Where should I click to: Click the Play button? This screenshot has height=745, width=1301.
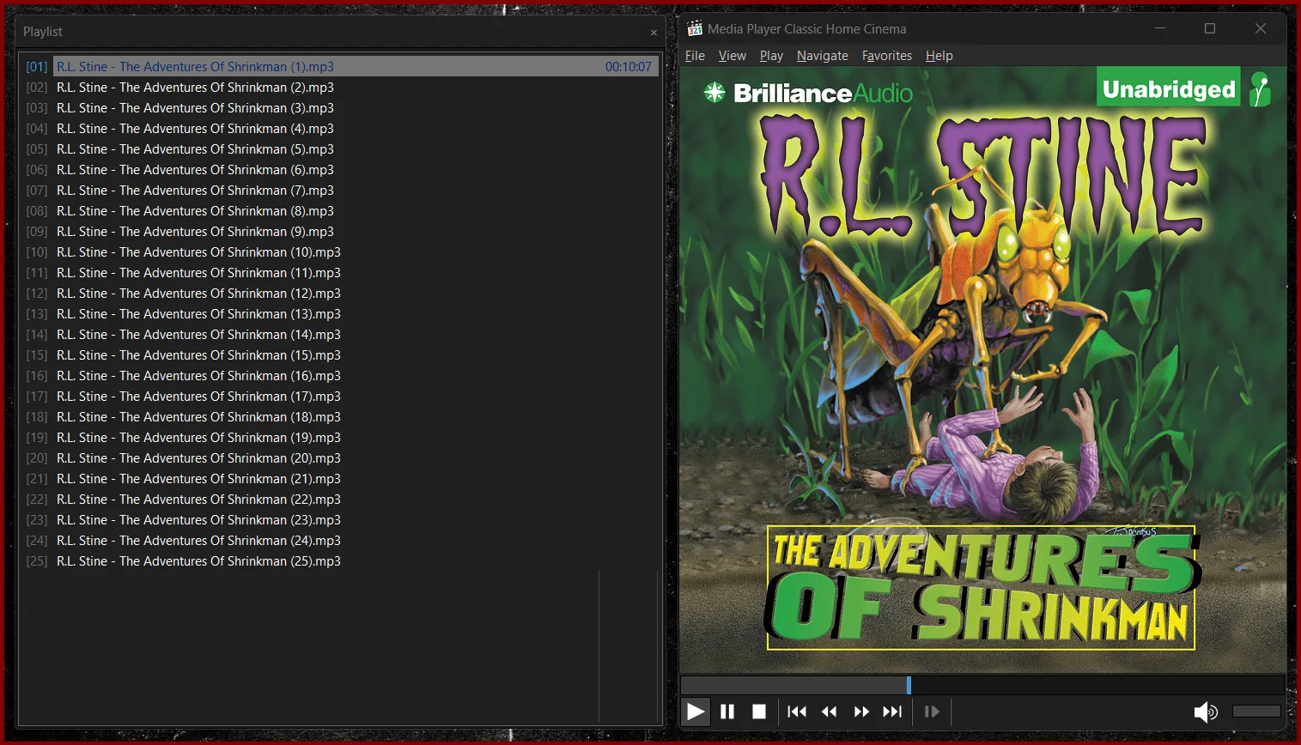pyautogui.click(x=696, y=712)
